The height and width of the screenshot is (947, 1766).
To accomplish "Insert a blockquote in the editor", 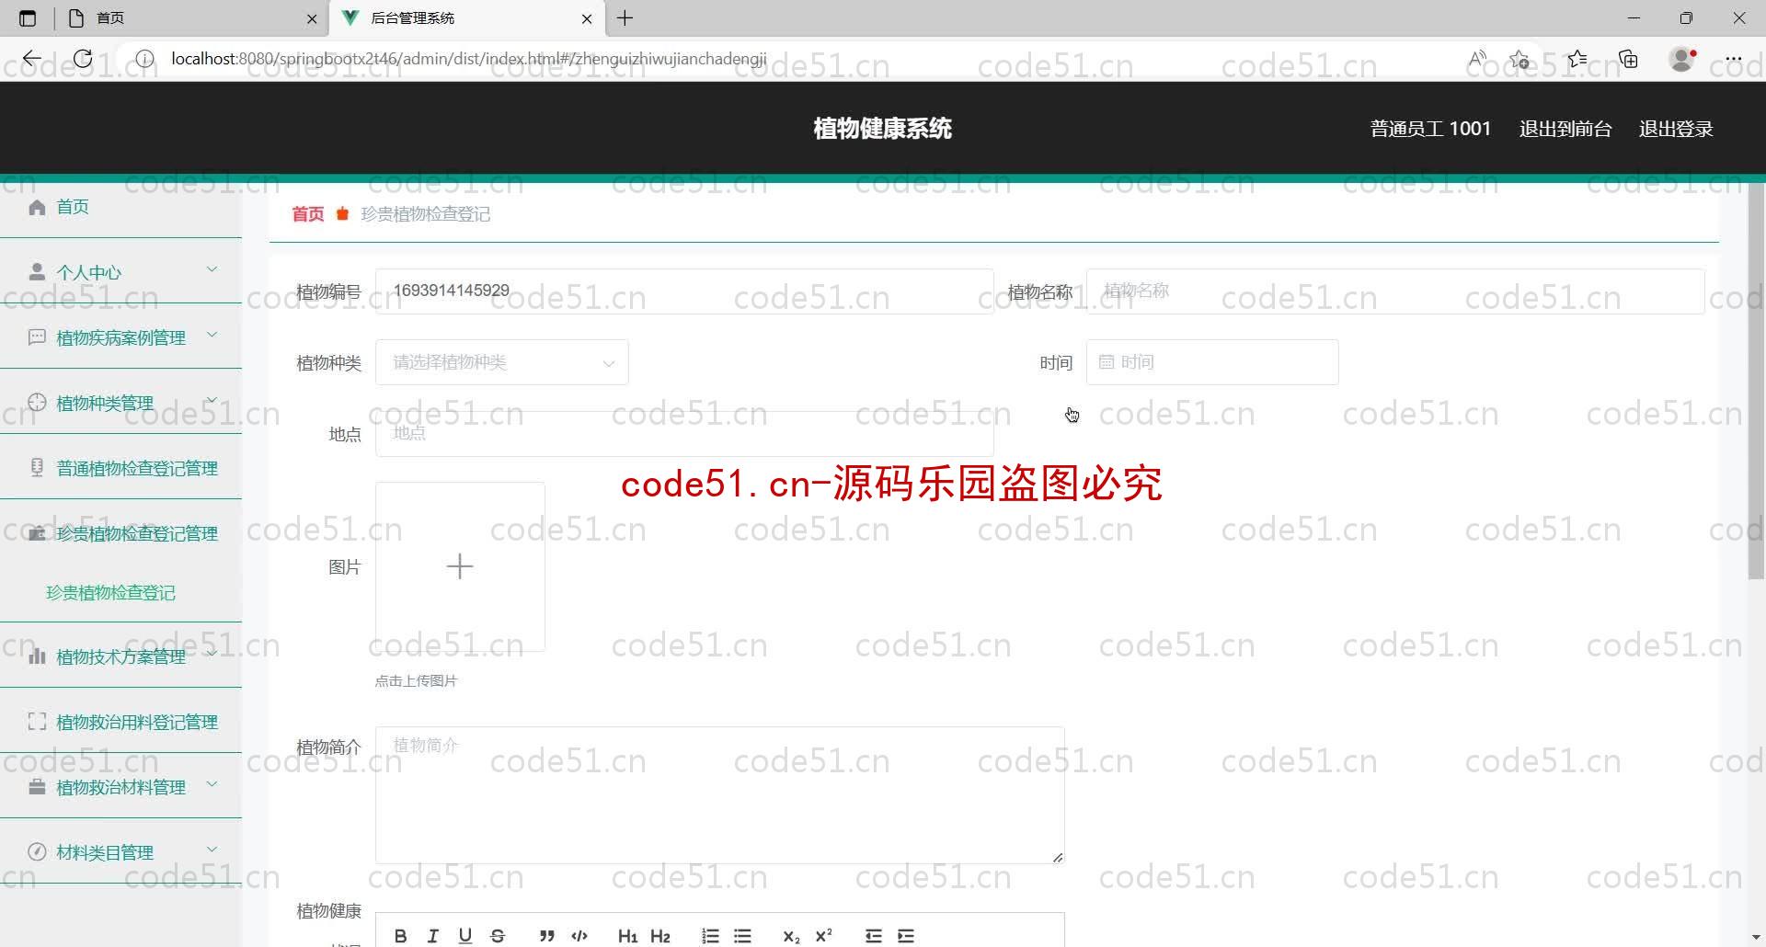I will click(x=547, y=936).
